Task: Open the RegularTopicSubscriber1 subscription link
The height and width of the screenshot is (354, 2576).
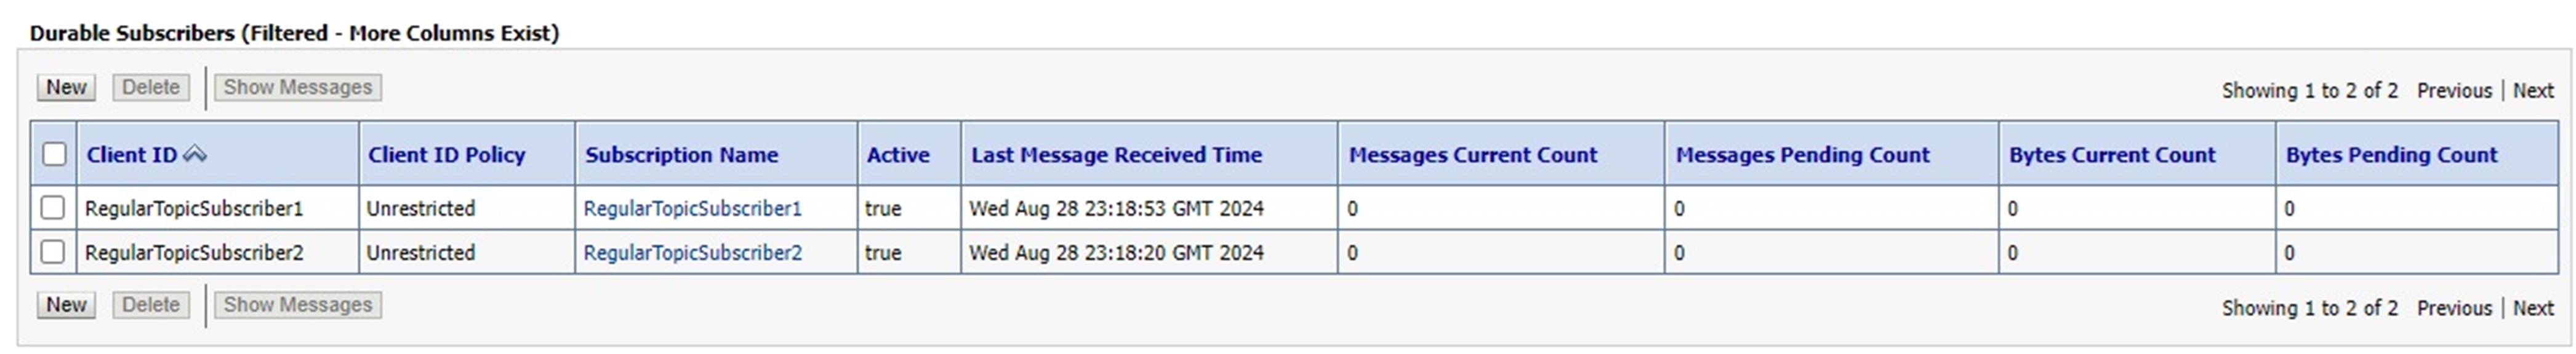Action: click(692, 208)
